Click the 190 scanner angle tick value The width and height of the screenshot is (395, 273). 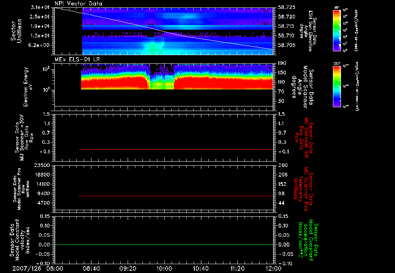pos(282,63)
